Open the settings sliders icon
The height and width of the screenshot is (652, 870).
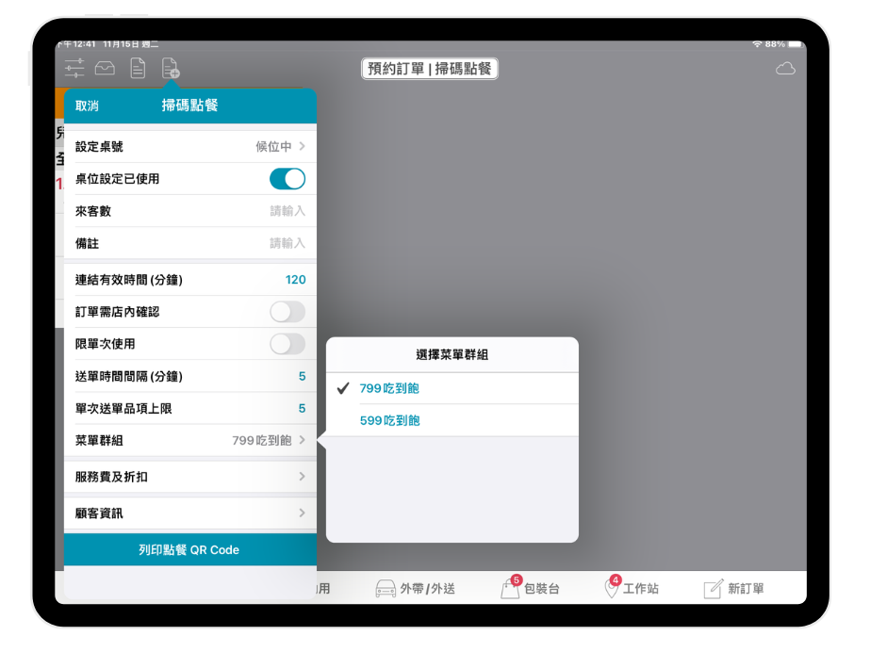(75, 68)
